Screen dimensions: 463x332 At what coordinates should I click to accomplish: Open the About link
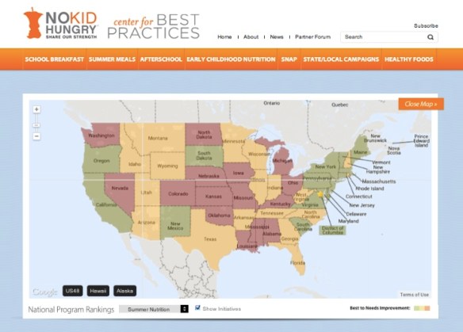click(x=251, y=37)
